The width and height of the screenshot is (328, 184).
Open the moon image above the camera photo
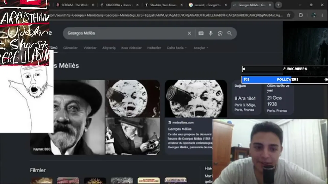(x=133, y=98)
